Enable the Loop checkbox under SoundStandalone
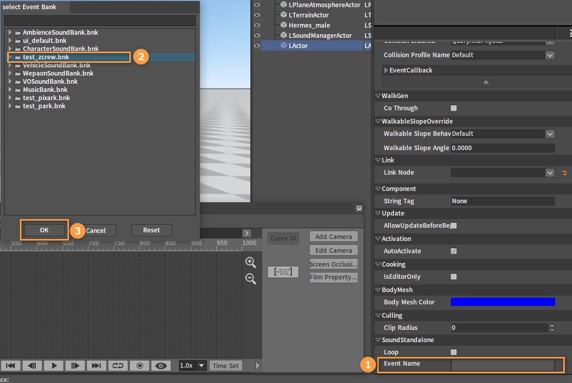Image resolution: width=572 pixels, height=383 pixels. coord(454,352)
